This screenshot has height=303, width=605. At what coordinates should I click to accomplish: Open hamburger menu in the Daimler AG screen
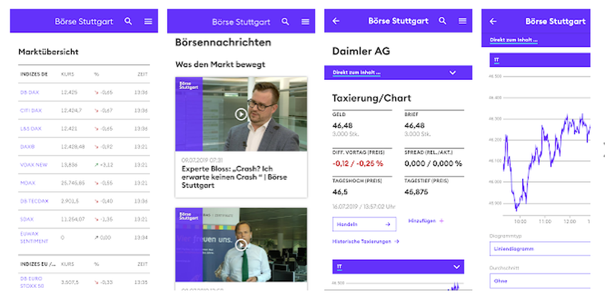tap(463, 21)
